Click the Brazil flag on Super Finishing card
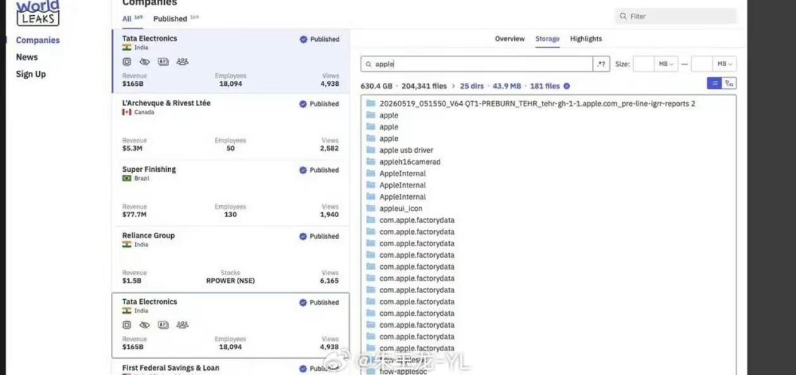796x375 pixels. (126, 179)
